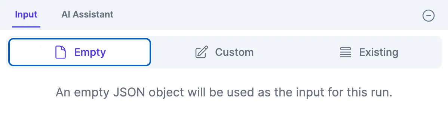Click the word "Existing" in the selector
Viewport: 448px width, 134px height.
(378, 52)
